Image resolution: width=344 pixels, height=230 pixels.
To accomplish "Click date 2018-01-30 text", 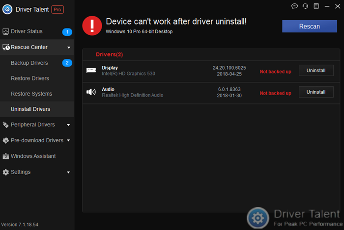I will pyautogui.click(x=229, y=96).
